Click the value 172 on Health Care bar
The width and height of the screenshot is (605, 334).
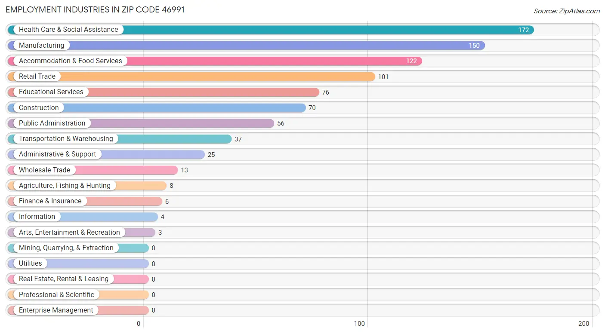click(x=523, y=30)
